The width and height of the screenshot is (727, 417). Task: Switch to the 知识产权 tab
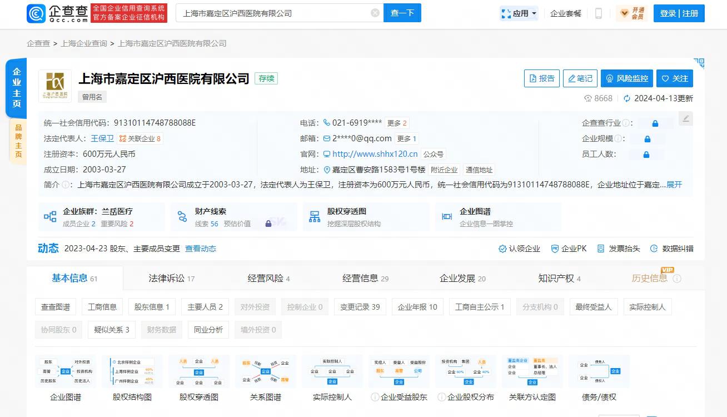coord(559,278)
